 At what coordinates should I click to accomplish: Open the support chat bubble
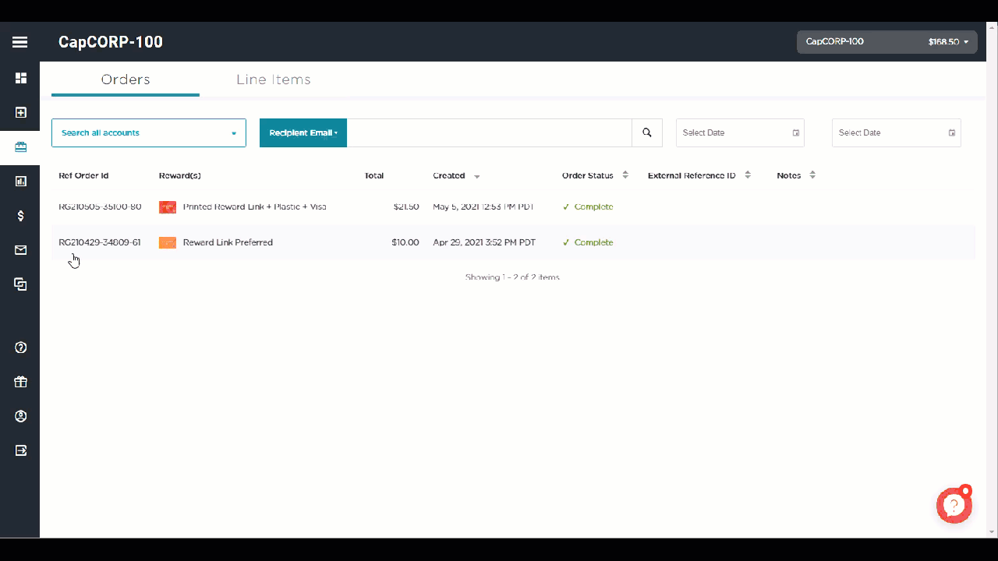click(954, 506)
